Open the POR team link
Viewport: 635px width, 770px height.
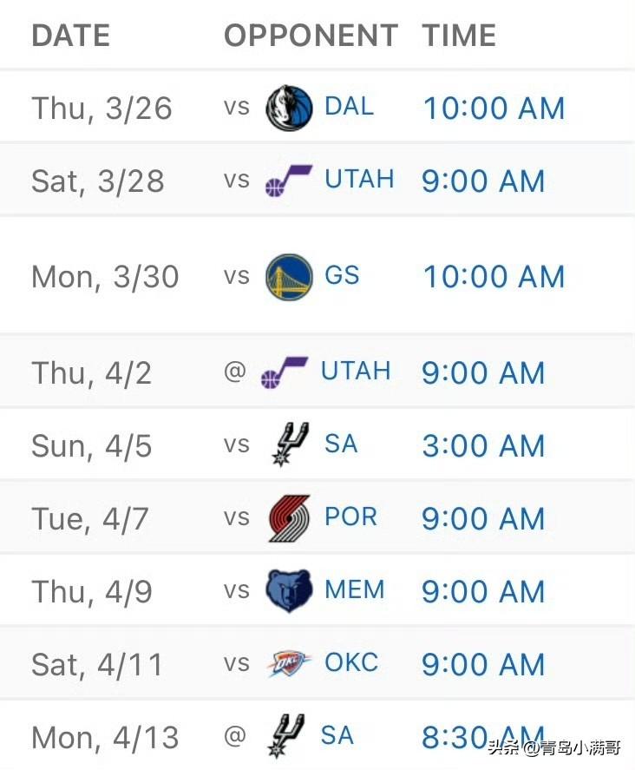pyautogui.click(x=350, y=517)
